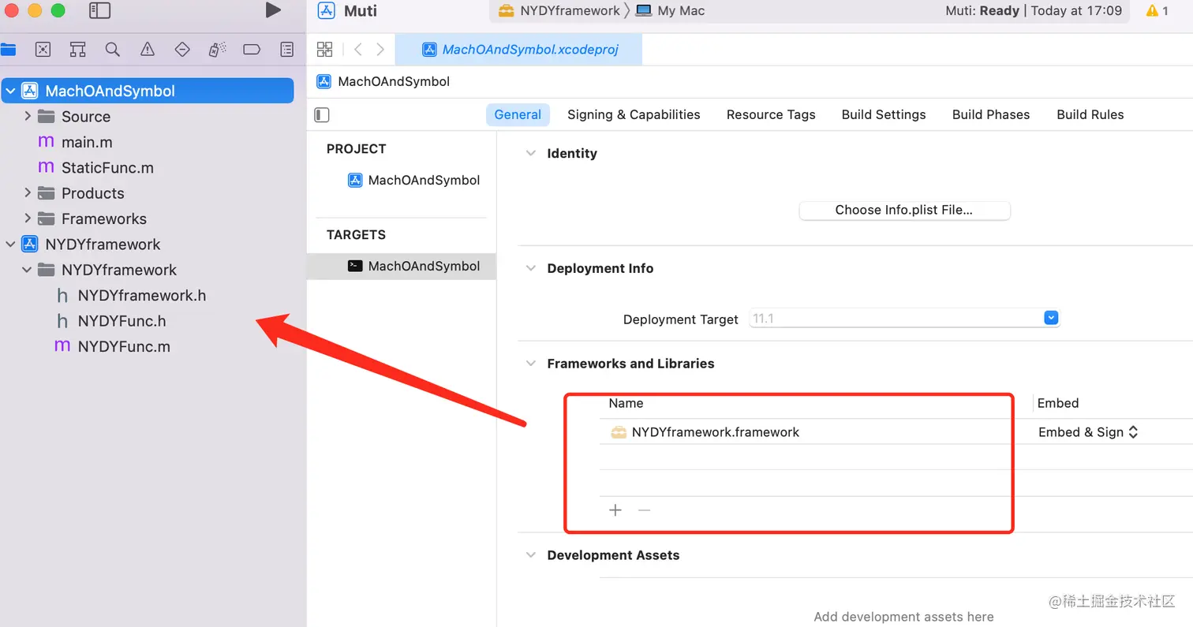This screenshot has width=1193, height=627.
Task: Open the Debug navigator spray icon
Action: pyautogui.click(x=217, y=50)
